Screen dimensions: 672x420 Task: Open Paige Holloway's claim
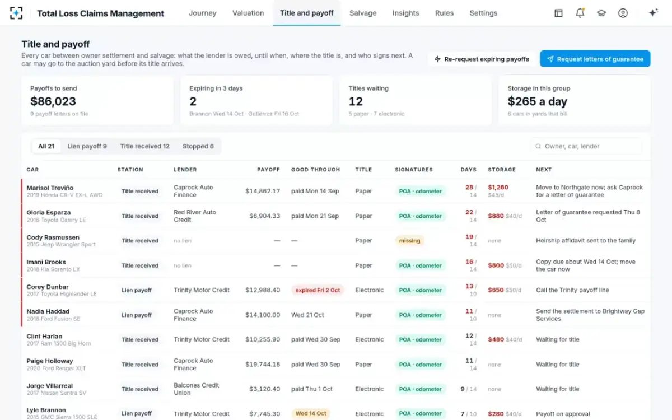click(336, 364)
